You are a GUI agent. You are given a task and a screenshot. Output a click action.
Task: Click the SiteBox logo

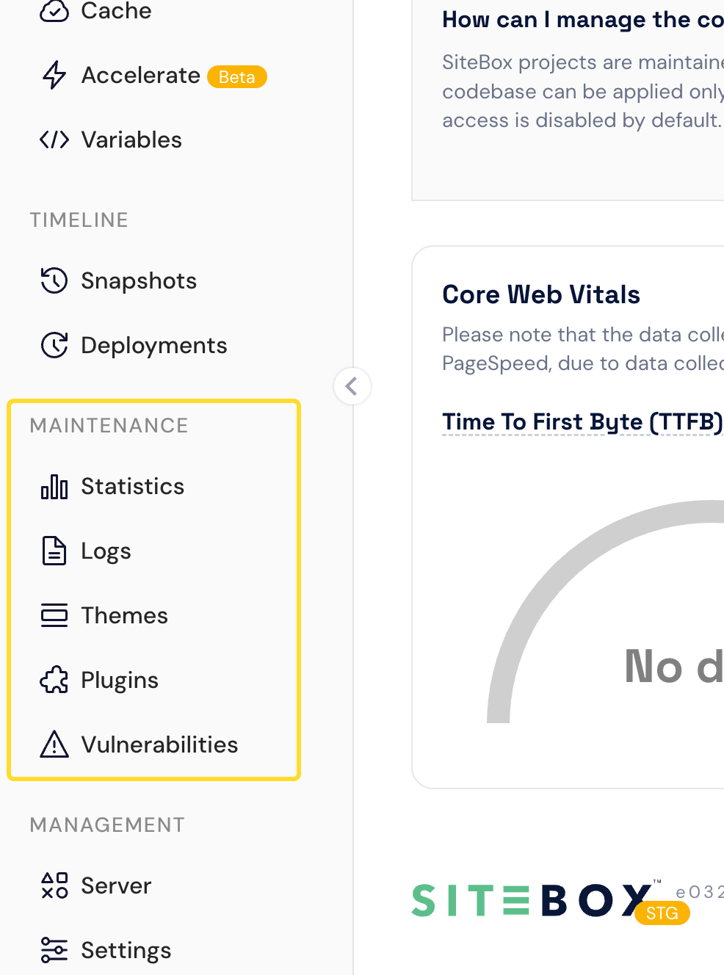(532, 900)
